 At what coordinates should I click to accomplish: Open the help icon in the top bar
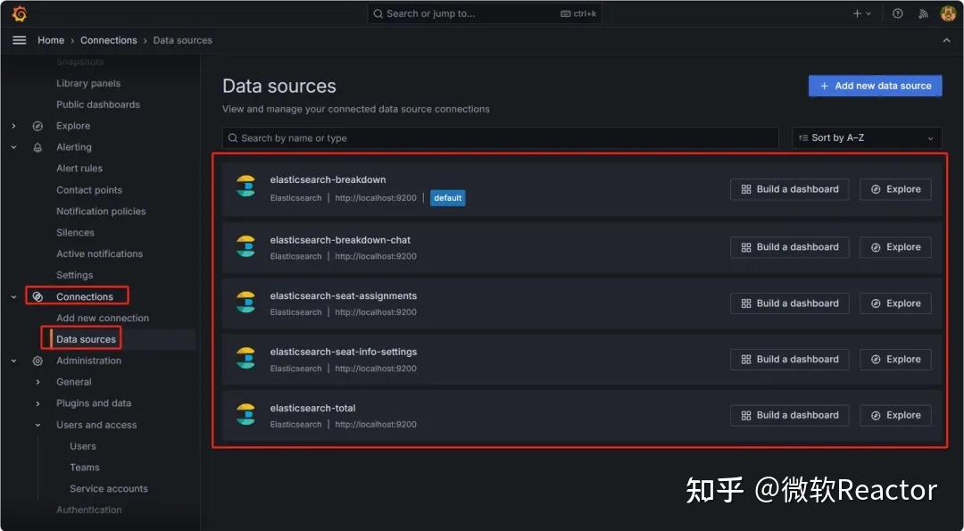tap(897, 12)
